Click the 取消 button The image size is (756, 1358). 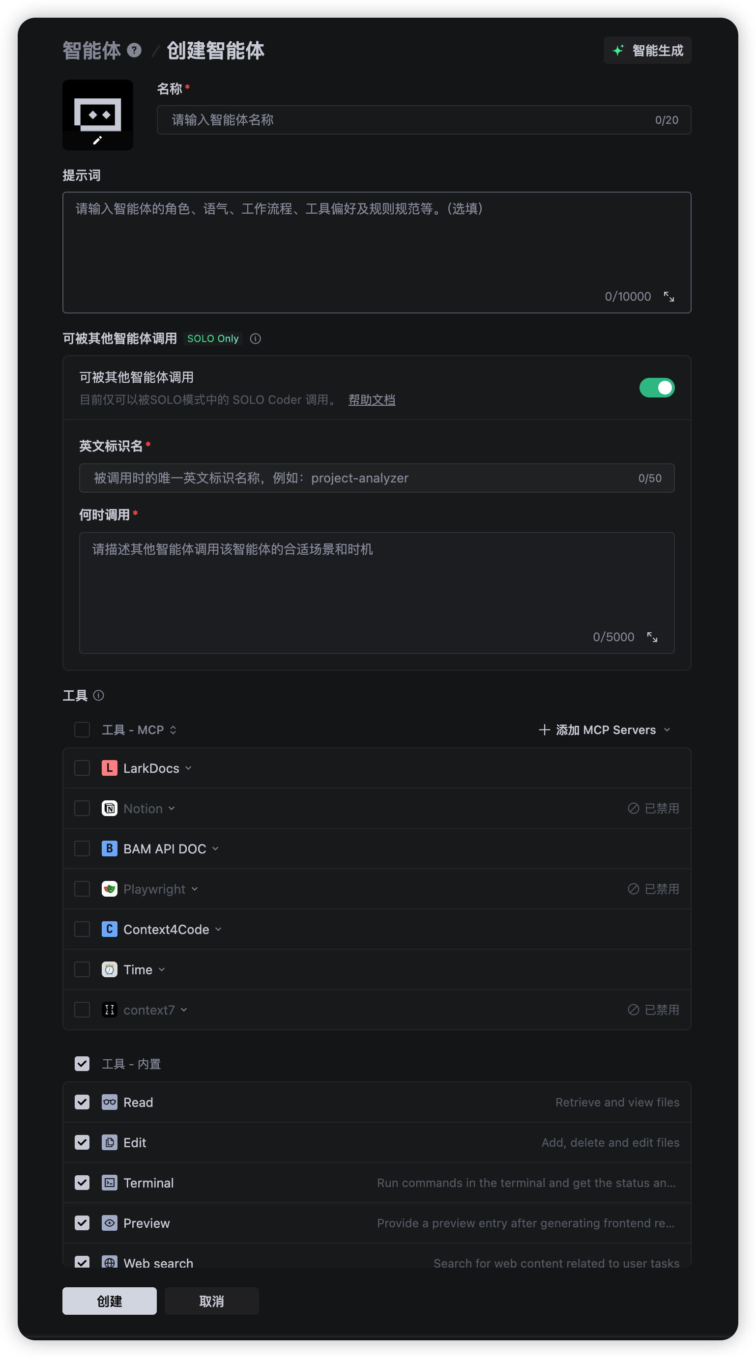tap(211, 1301)
